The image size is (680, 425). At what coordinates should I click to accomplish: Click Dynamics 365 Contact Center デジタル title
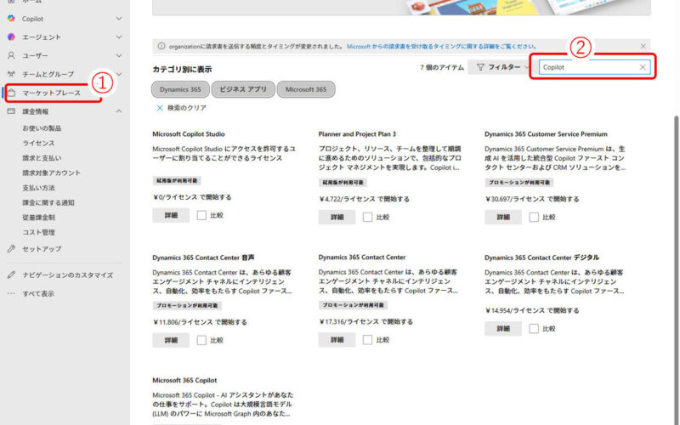pos(541,258)
